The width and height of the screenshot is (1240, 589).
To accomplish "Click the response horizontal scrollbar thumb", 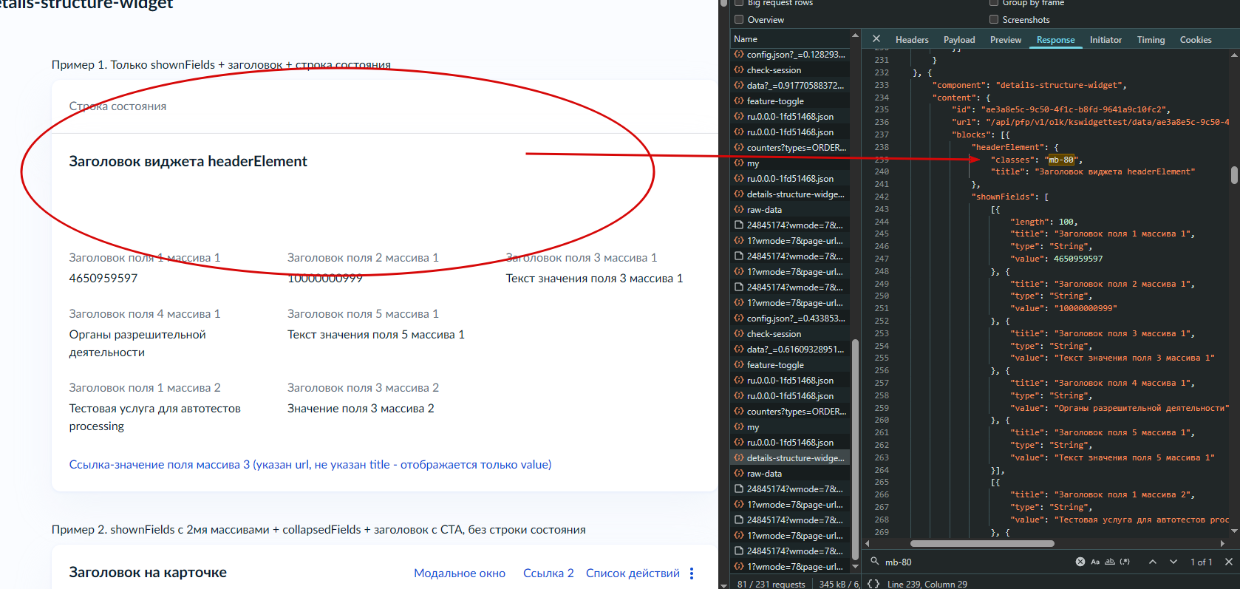I will [x=982, y=543].
